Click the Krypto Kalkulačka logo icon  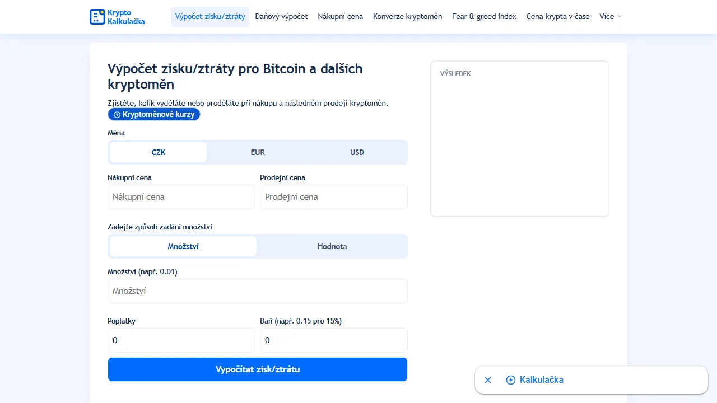(96, 16)
